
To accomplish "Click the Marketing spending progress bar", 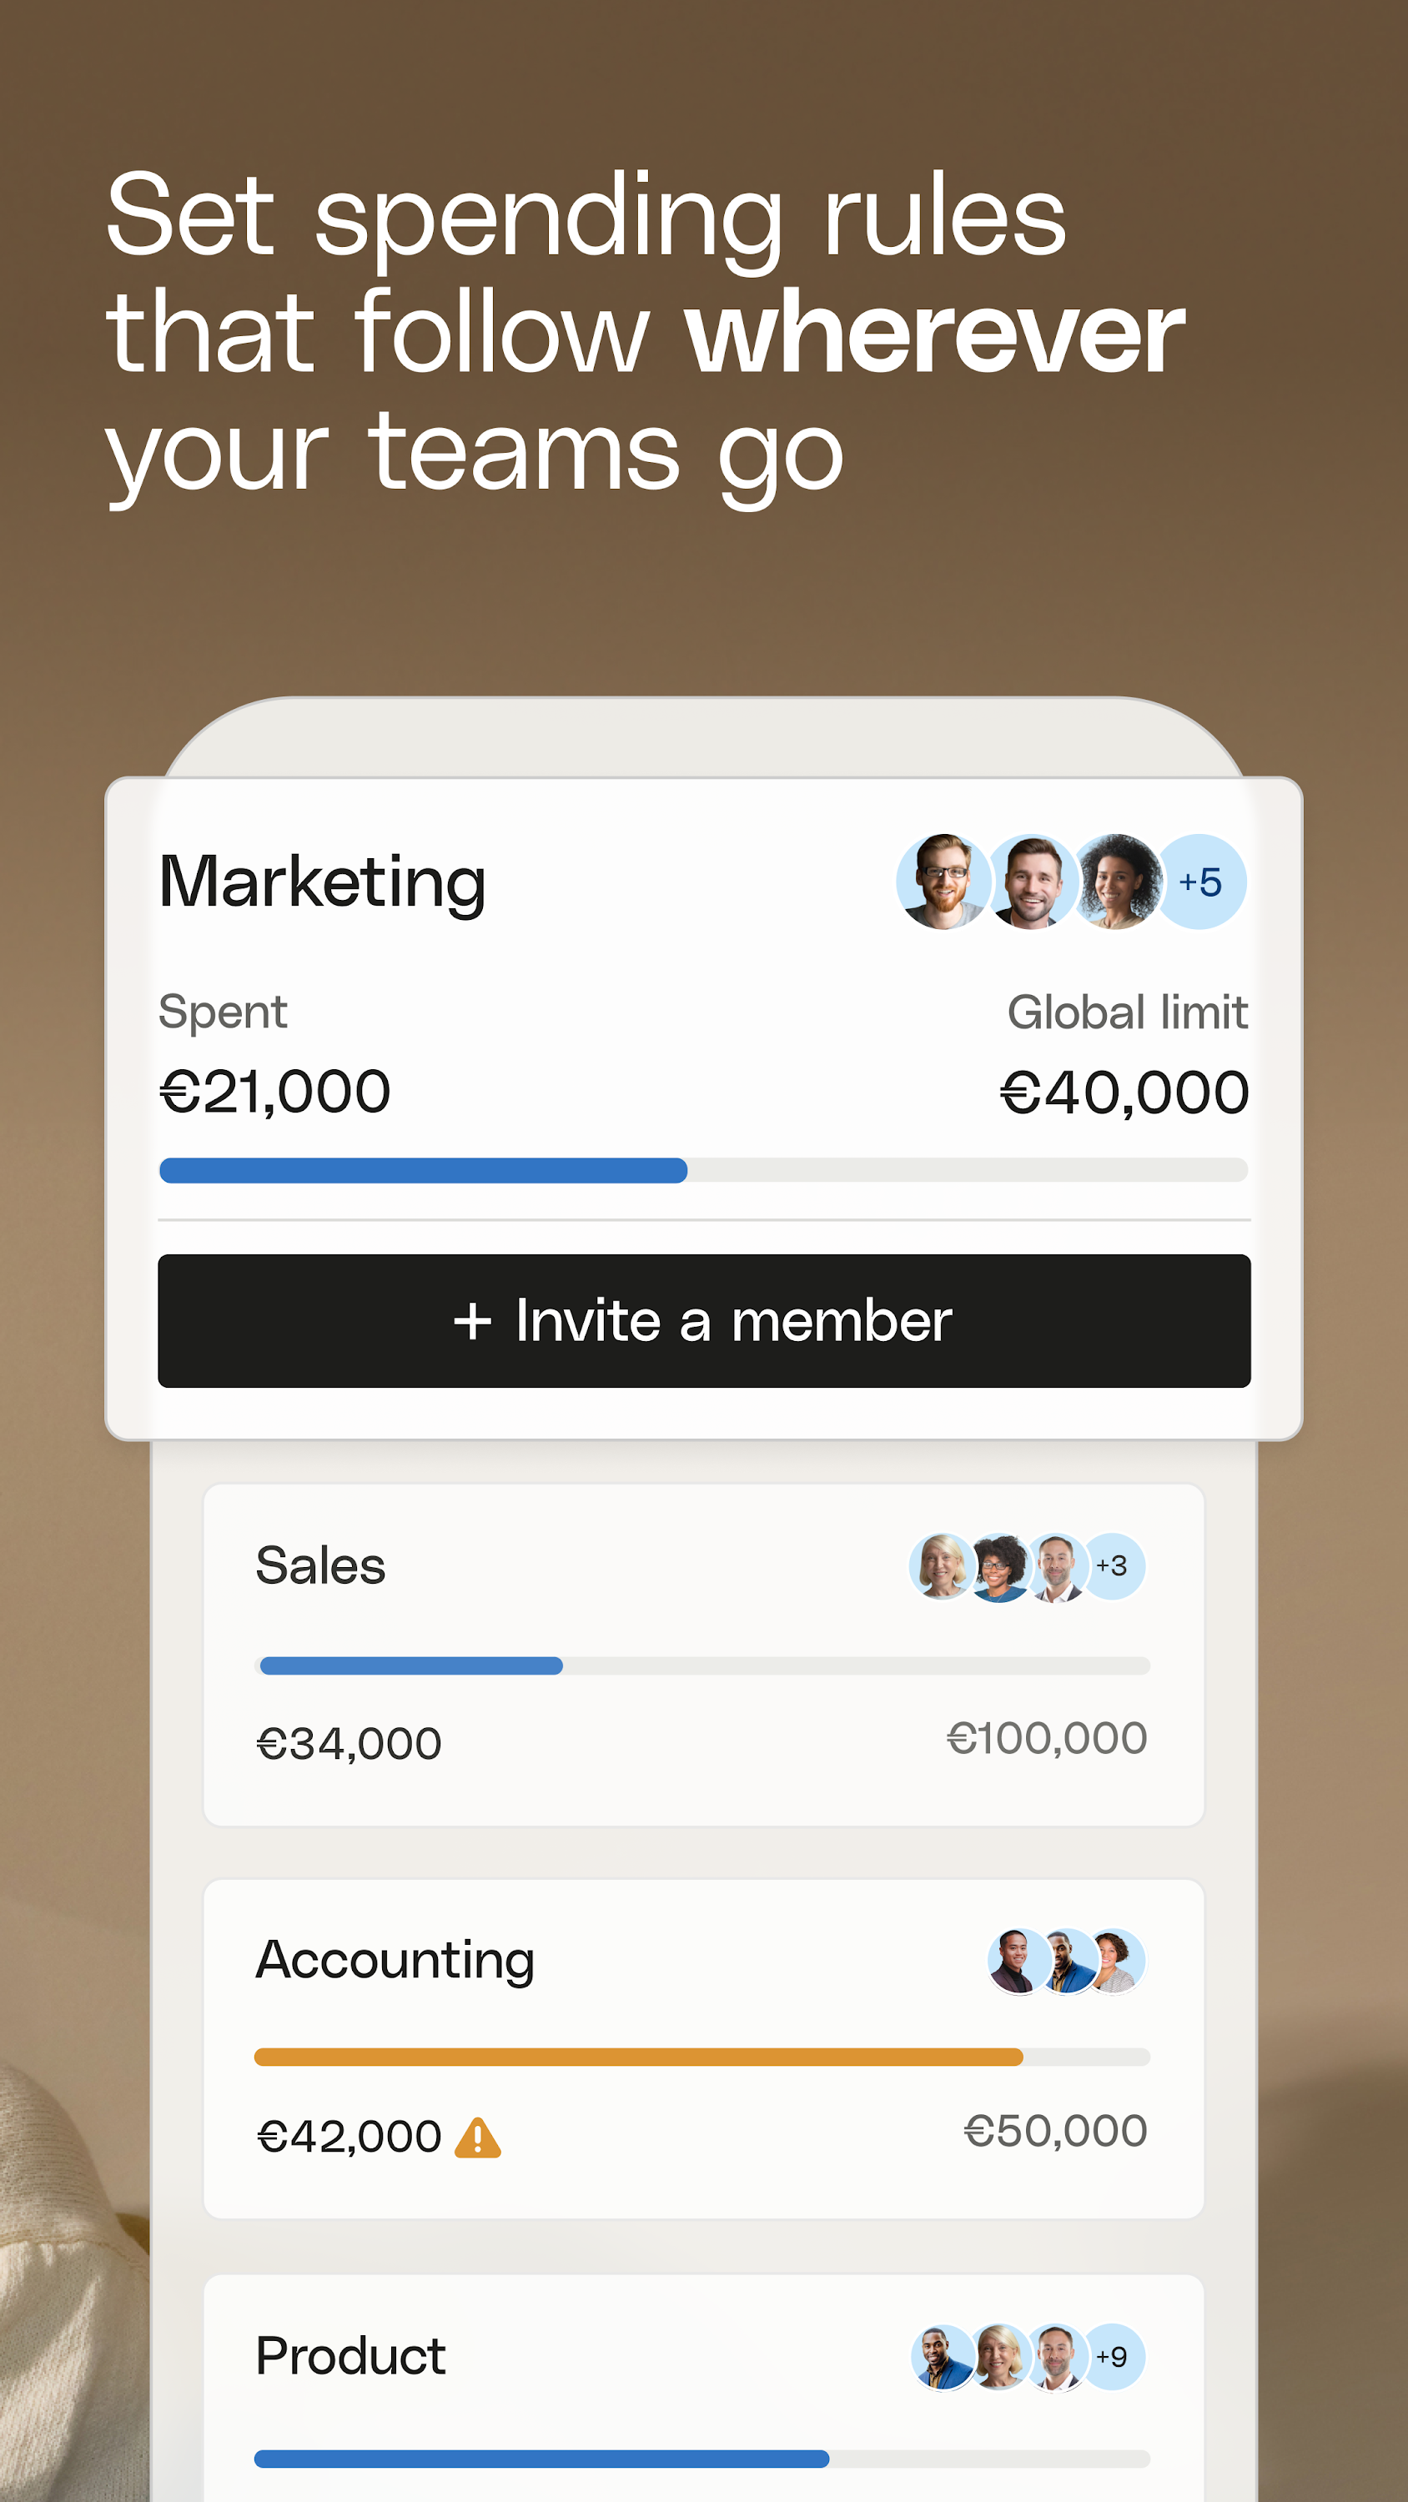I will [x=702, y=1170].
